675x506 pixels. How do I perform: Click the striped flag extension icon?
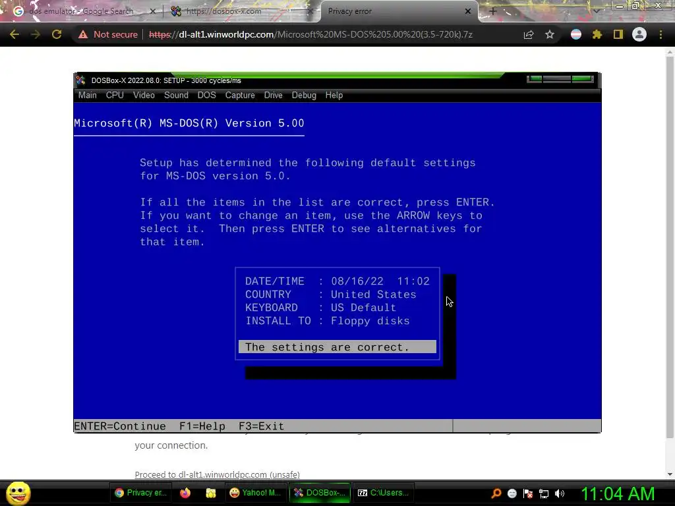point(576,34)
